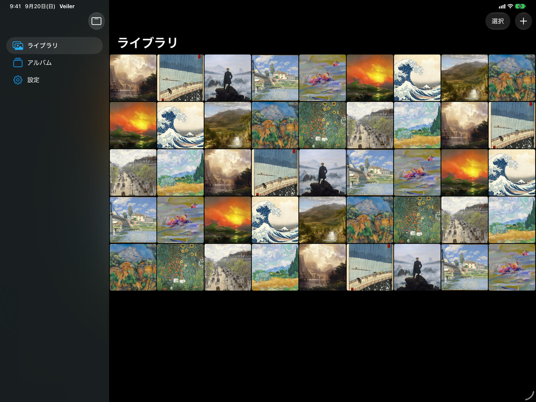The width and height of the screenshot is (536, 402).
Task: Open the rainy bridge thumbnail in the top row
Action: click(180, 78)
